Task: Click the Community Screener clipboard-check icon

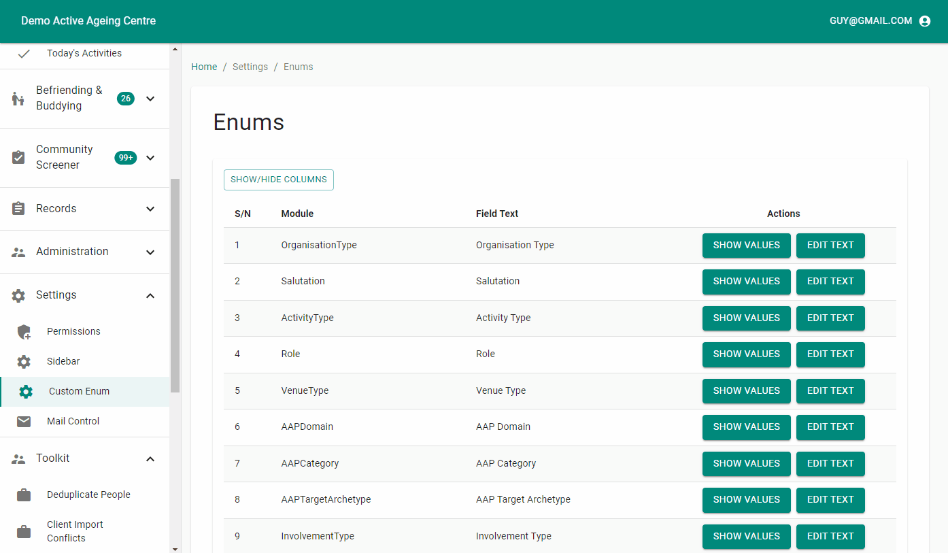Action: 18,158
